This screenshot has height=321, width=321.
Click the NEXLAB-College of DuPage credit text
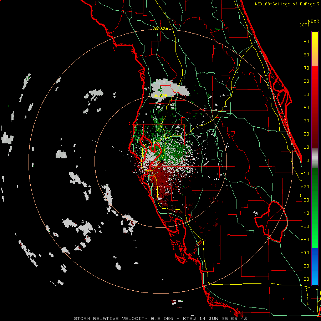(x=287, y=4)
